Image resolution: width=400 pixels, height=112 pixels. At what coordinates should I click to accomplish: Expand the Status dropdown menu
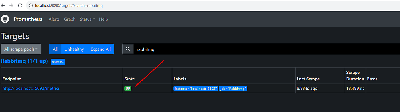point(87,19)
